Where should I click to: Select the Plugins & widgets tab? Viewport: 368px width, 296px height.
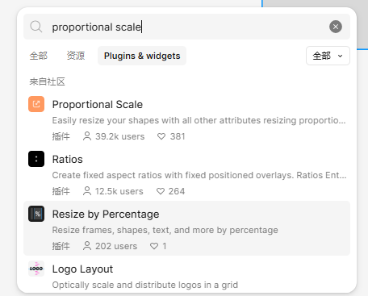142,56
